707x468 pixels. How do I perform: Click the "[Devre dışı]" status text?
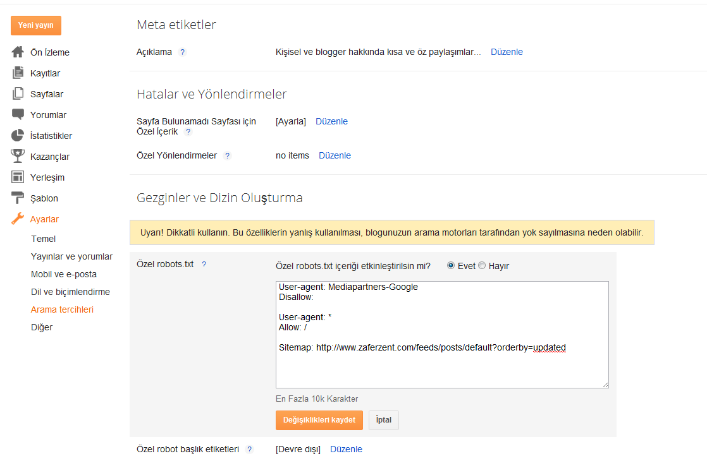coord(298,449)
